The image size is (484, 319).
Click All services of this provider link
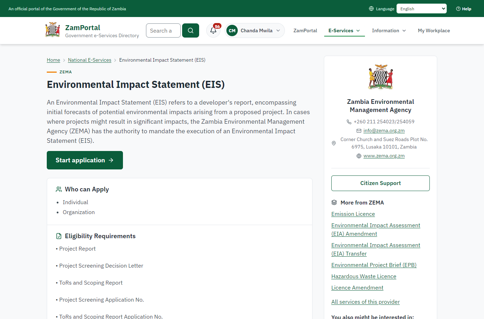tap(365, 302)
